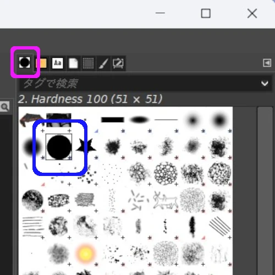
Task: Open the dock tab configuration menu arrow
Action: pyautogui.click(x=267, y=63)
